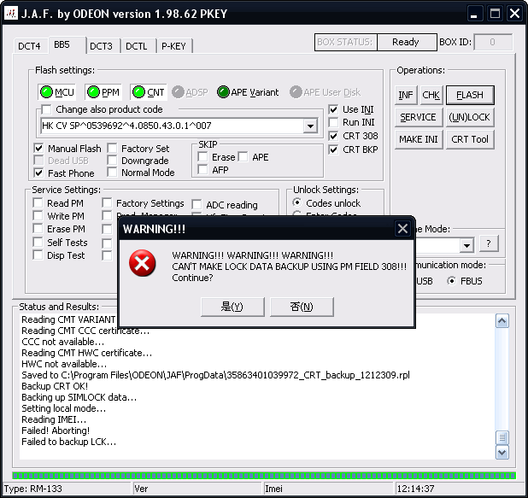Click the red error icon in warning dialog
Image resolution: width=528 pixels, height=498 pixels.
(x=142, y=263)
